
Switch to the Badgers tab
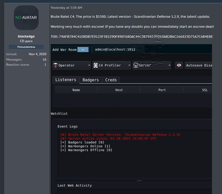click(91, 80)
